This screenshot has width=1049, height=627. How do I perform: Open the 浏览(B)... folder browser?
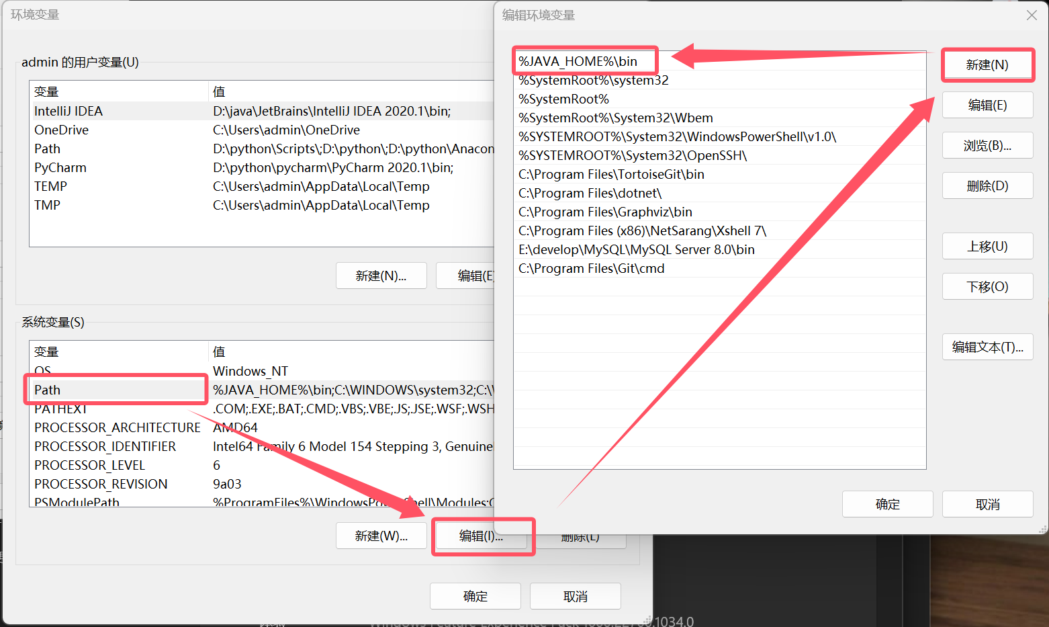point(987,146)
